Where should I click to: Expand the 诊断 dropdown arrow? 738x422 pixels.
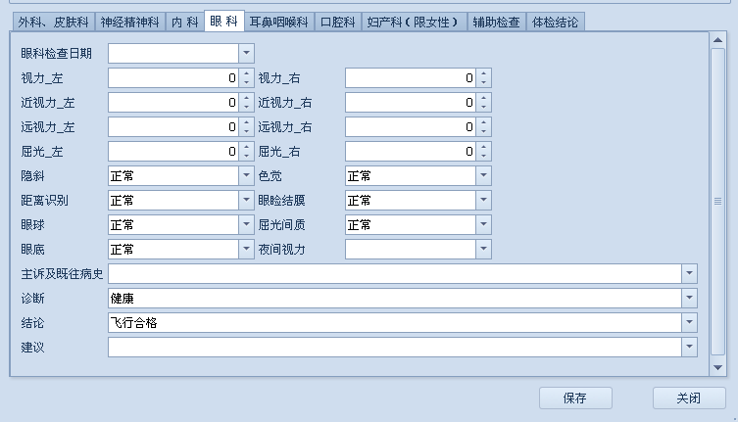click(689, 298)
